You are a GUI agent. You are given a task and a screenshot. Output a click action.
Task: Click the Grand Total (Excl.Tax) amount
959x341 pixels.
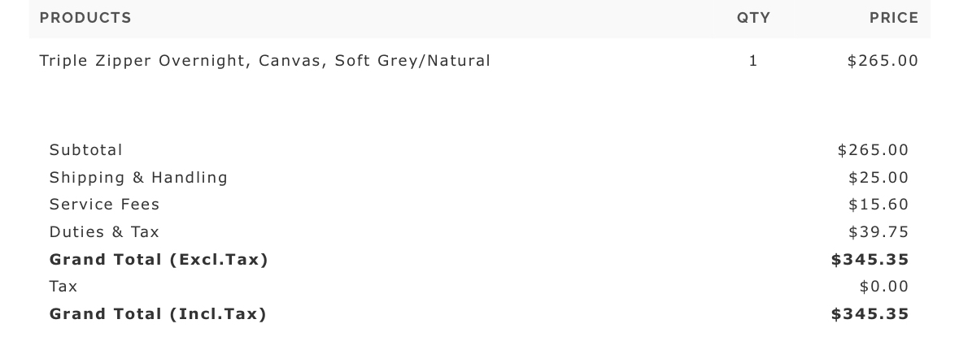pos(870,260)
